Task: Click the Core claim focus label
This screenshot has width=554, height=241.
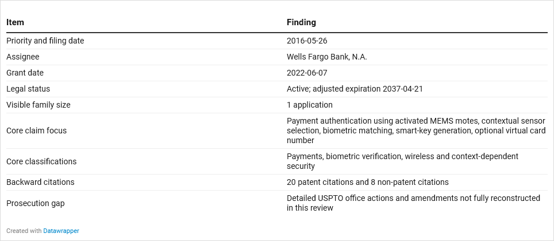Action: click(x=36, y=131)
